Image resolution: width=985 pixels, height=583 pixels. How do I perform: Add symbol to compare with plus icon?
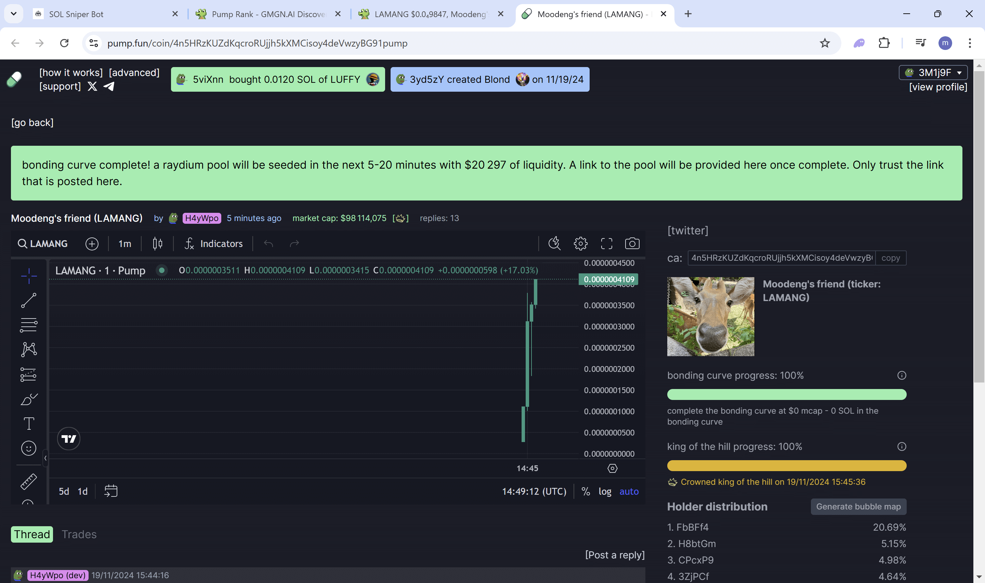click(92, 244)
